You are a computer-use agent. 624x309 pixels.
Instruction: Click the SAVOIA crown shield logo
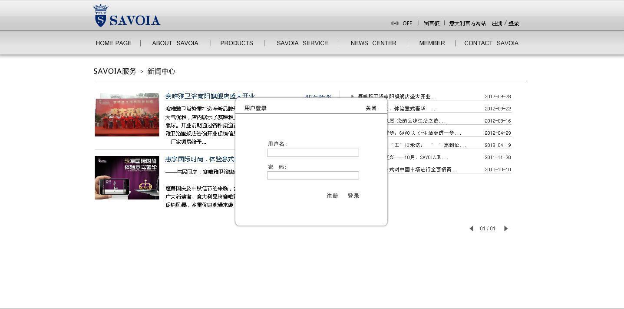(126, 16)
